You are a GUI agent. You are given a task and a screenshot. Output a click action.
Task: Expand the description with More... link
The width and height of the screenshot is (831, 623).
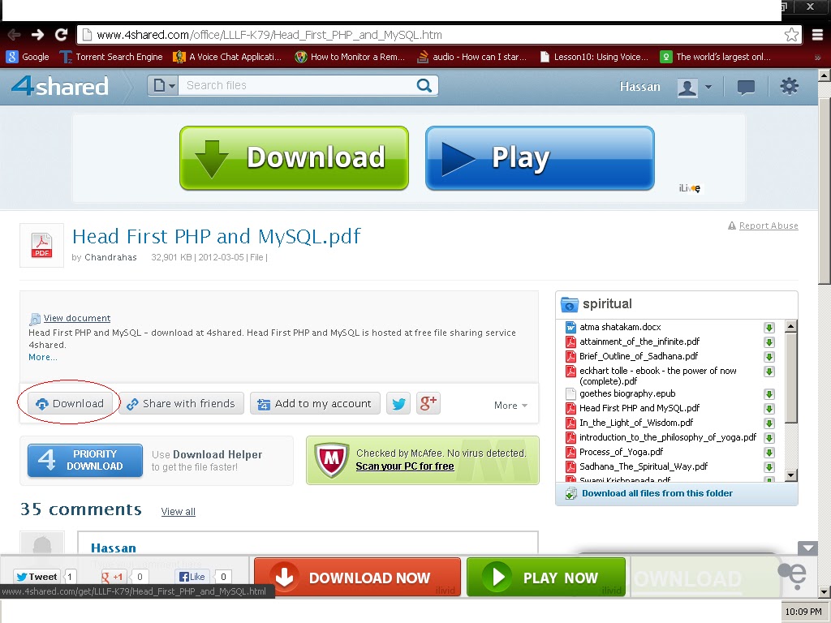[43, 357]
